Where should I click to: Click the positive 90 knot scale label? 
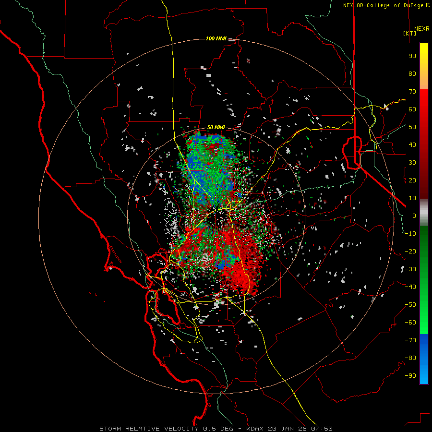point(412,56)
